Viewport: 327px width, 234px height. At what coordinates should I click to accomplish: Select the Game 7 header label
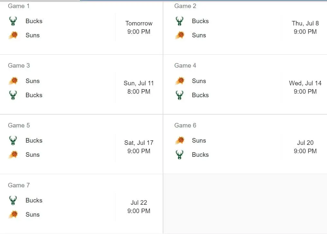[x=19, y=185]
